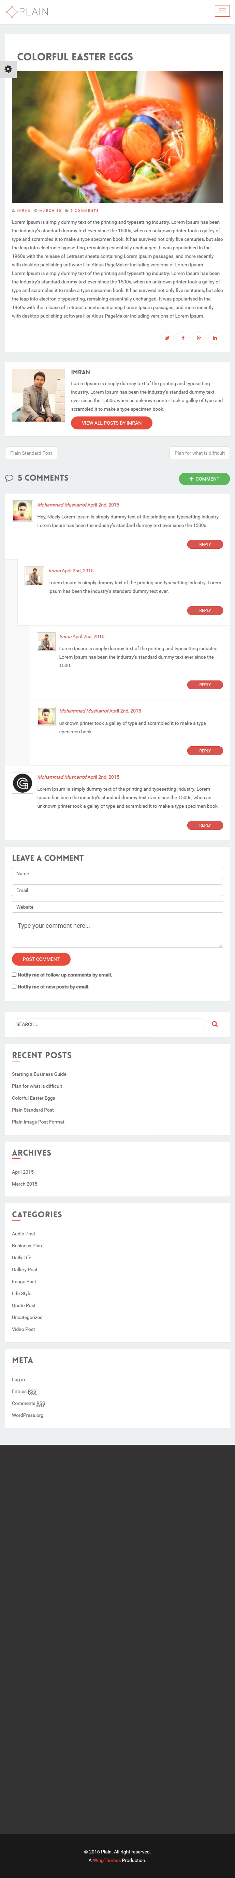
Task: Share post via Facebook icon
Action: click(x=183, y=338)
